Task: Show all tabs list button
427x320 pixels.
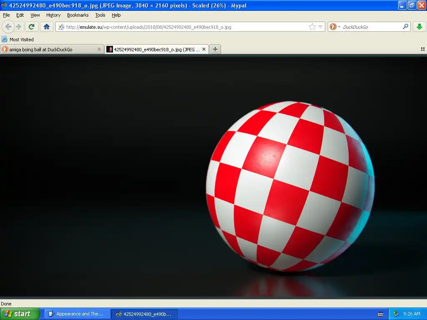Action: point(423,49)
